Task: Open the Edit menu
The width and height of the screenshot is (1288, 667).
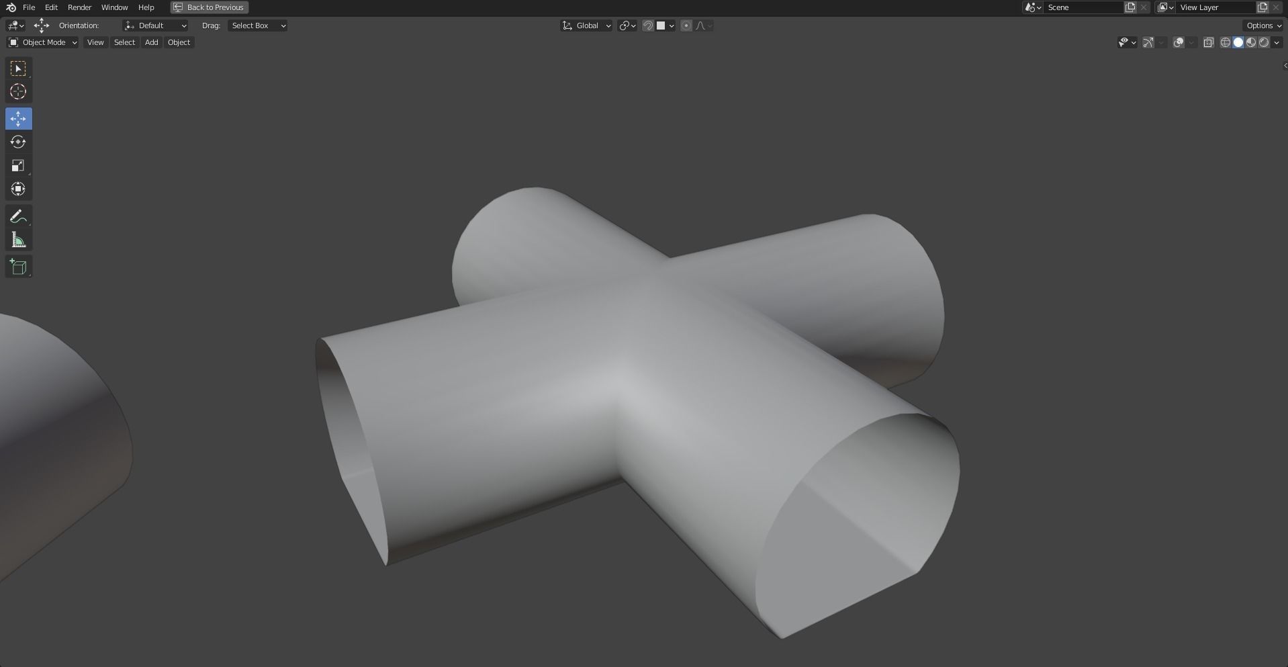Action: coord(51,7)
